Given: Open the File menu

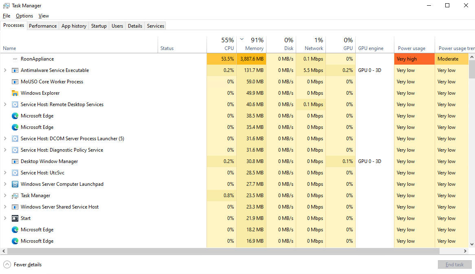Looking at the screenshot, I should tap(7, 16).
